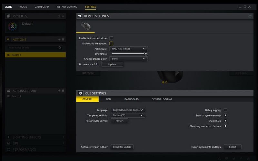The height and width of the screenshot is (161, 258).
Task: Expand the Performance panel
Action: (35, 149)
